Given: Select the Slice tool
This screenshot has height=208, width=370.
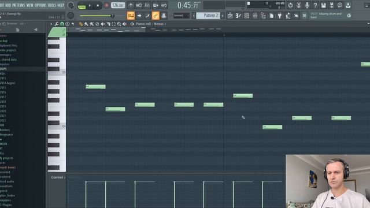Looking at the screenshot, I should click(108, 24).
